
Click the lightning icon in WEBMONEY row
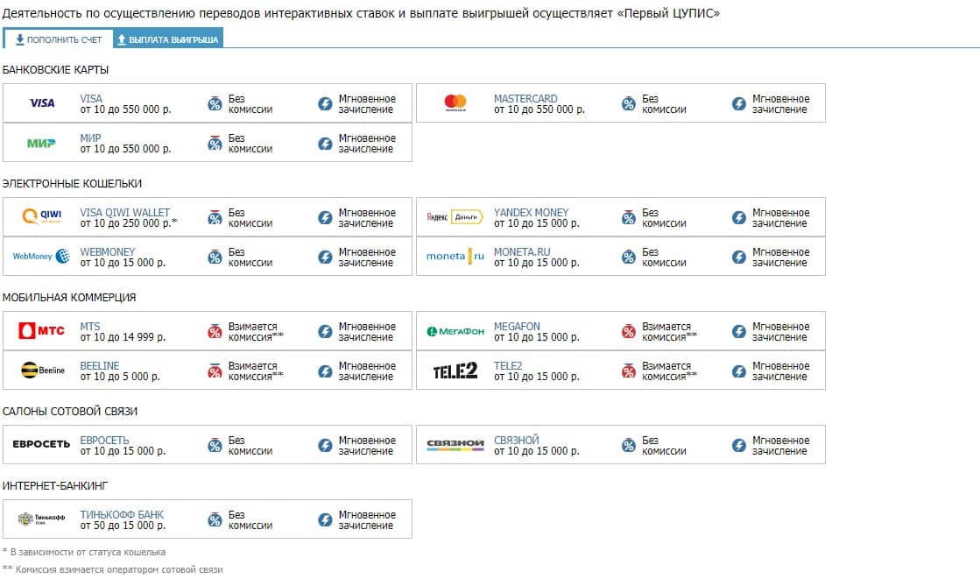click(x=325, y=257)
